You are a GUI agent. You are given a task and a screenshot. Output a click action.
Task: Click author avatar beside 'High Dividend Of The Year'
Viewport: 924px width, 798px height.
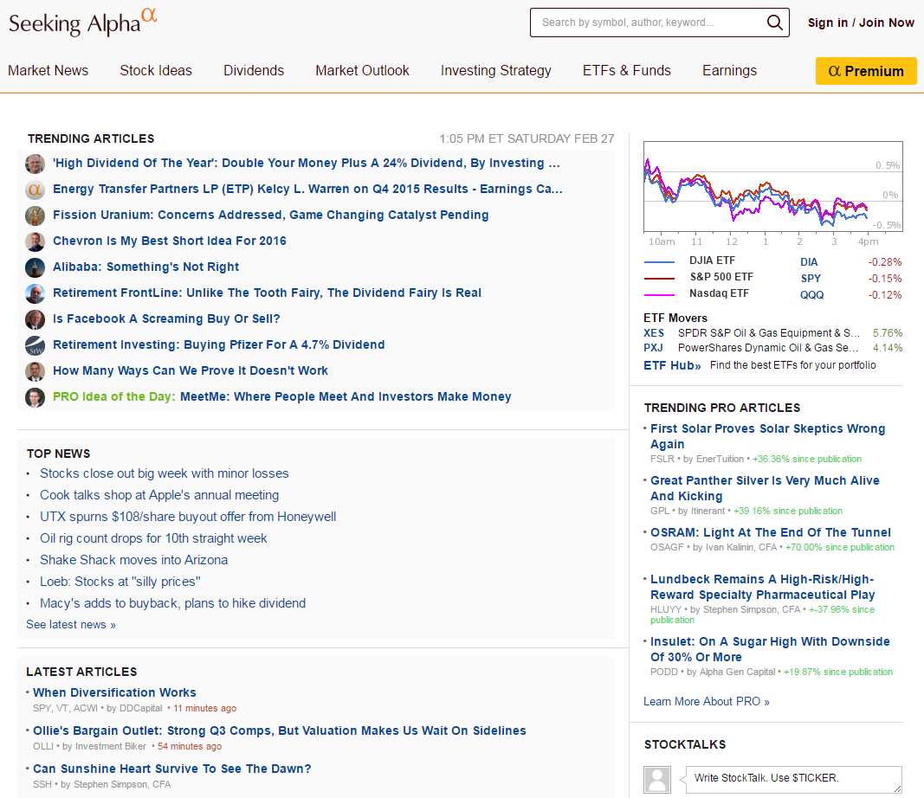click(35, 163)
